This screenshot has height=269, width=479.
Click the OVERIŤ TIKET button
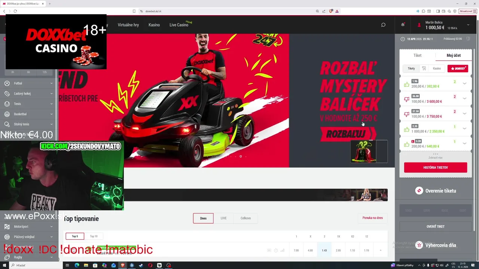[x=436, y=226]
